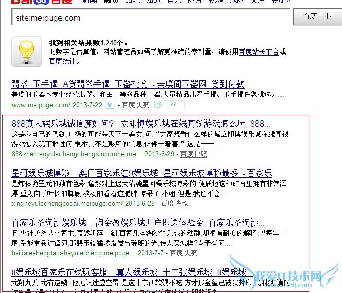Image resolution: width=342 pixels, height=293 pixels.
Task: Open the 音乐 tab
Action: [175, 2]
